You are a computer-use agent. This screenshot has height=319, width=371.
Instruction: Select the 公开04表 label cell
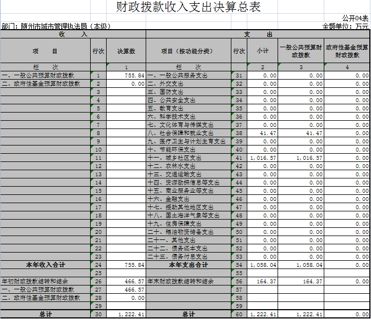tap(355, 18)
